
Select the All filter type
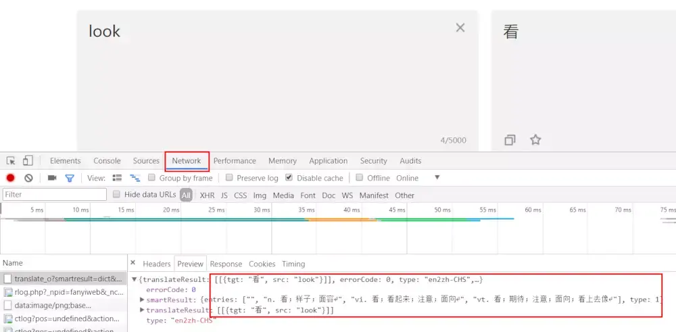(186, 195)
